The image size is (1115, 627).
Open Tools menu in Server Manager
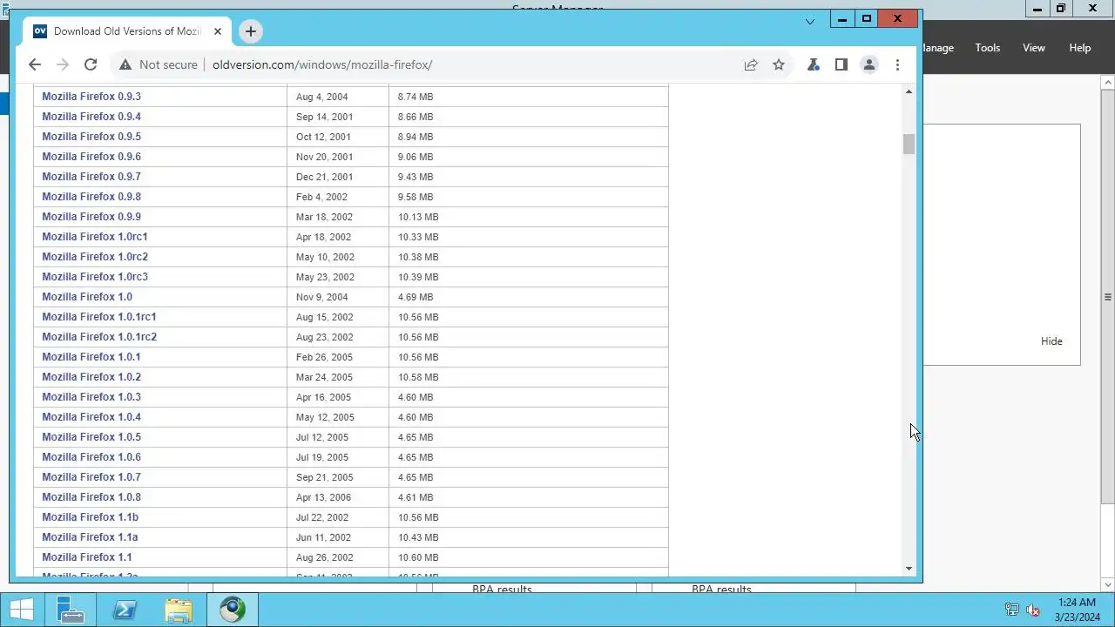(x=988, y=48)
